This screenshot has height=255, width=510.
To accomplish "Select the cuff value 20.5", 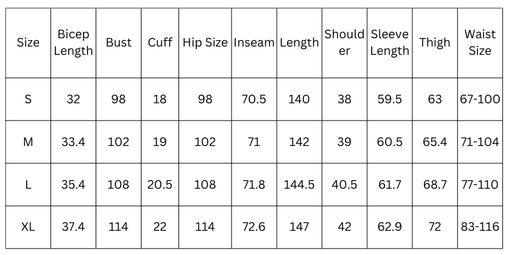I will [x=160, y=184].
